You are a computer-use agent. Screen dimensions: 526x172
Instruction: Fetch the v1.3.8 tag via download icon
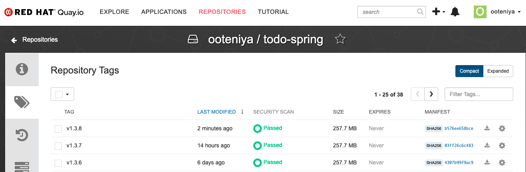(x=487, y=128)
